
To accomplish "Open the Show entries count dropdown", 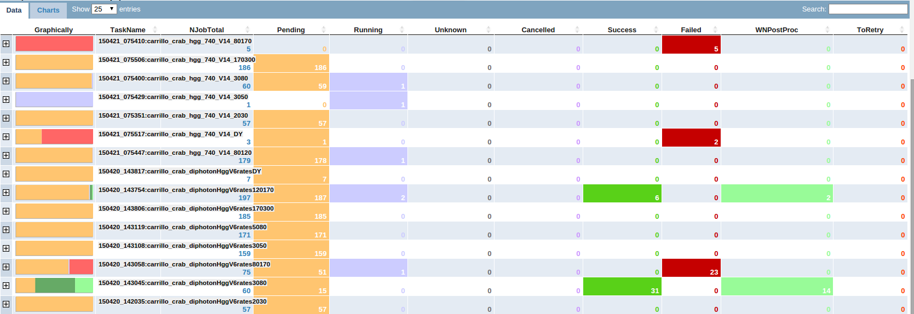I will [x=104, y=9].
